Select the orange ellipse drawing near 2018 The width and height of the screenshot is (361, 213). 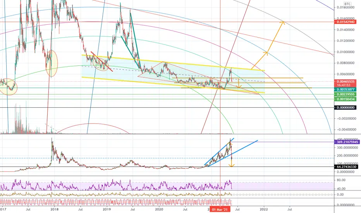[52, 64]
